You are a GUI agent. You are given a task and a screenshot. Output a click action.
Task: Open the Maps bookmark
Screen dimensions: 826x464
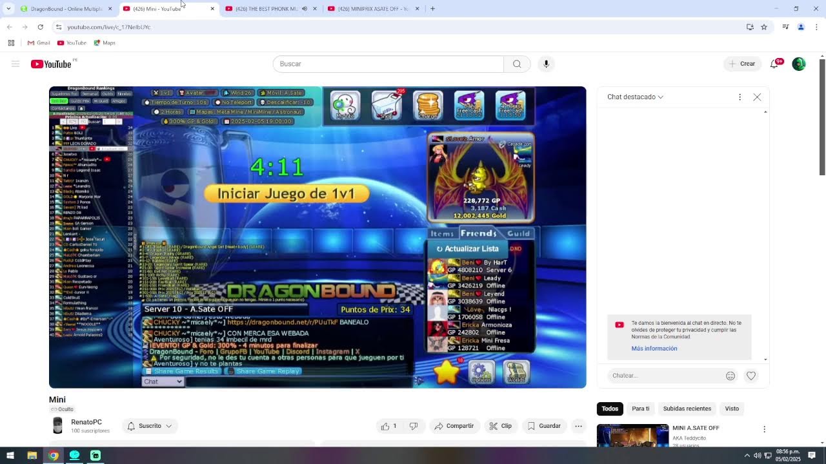point(105,43)
